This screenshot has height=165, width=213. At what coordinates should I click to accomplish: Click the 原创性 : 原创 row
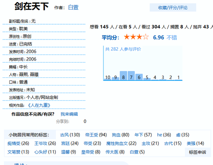44,37
